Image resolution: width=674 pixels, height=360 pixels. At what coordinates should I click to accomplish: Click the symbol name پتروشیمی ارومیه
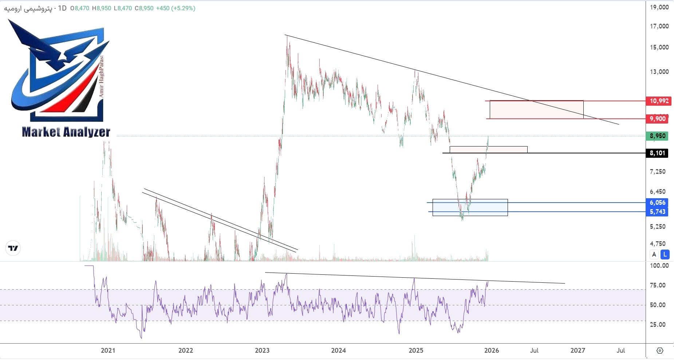coord(28,8)
